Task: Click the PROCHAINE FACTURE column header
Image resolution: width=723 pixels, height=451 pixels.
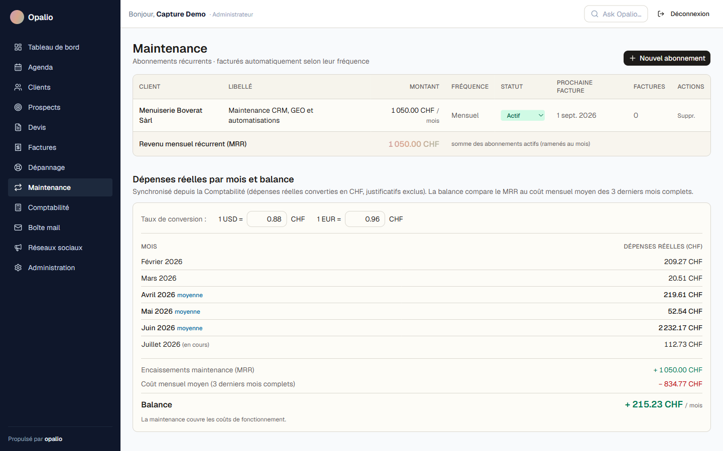Action: click(x=574, y=87)
